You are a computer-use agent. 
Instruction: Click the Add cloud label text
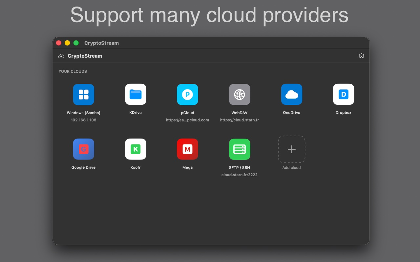coord(291,168)
